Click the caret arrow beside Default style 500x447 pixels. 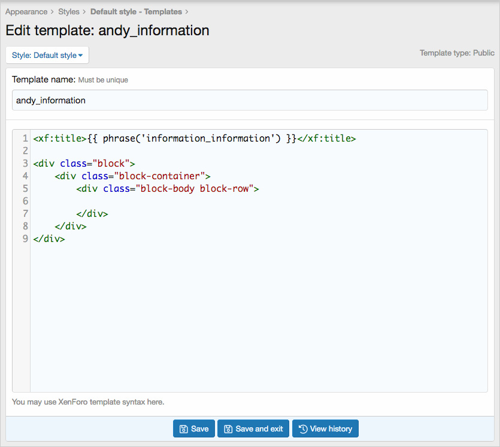click(81, 56)
